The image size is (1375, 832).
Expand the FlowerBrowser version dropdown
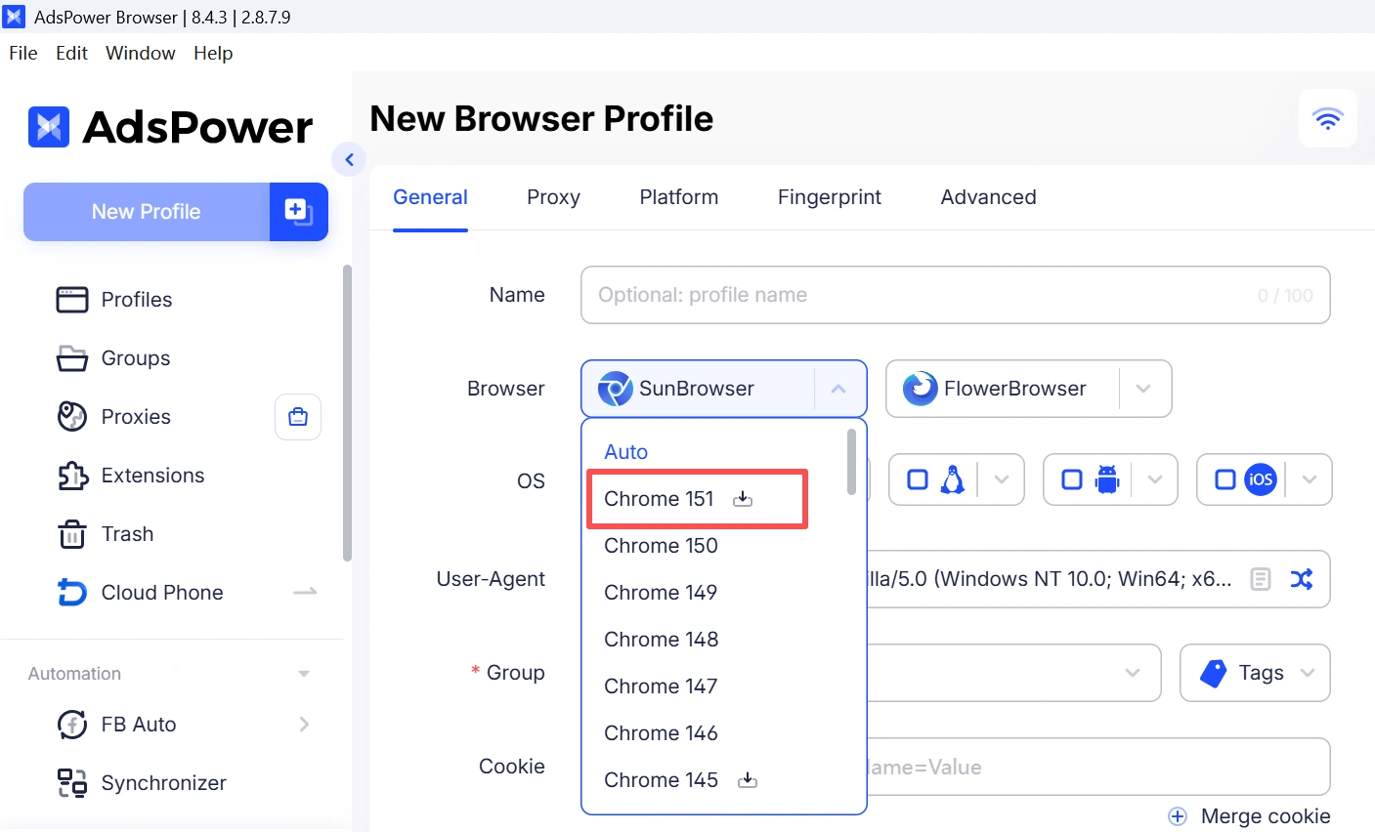pyautogui.click(x=1143, y=389)
